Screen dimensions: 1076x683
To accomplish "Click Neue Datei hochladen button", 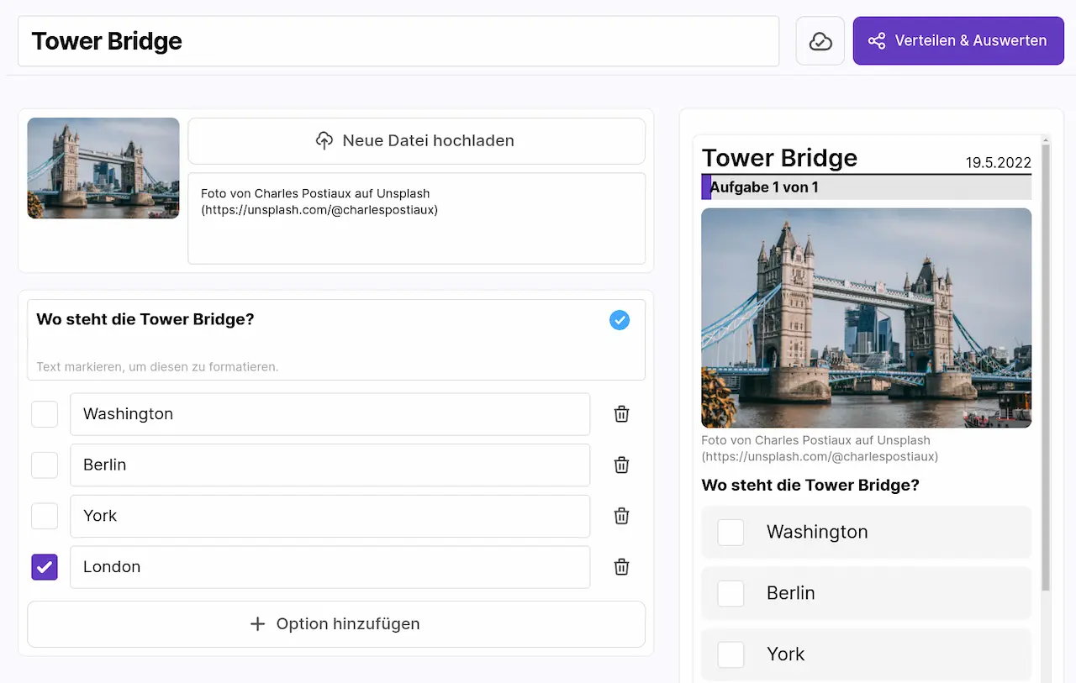I will tap(416, 141).
